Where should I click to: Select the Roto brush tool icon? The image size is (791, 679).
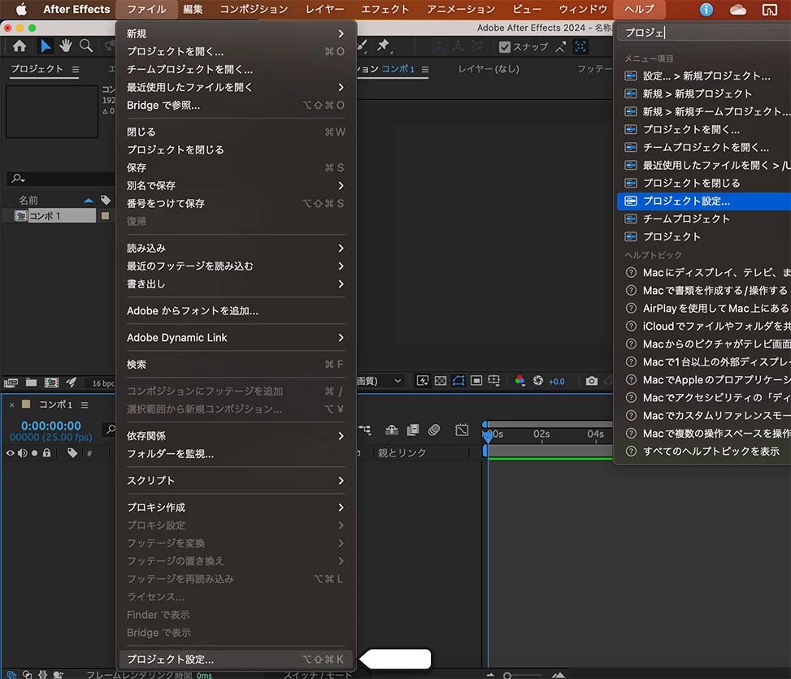[x=362, y=45]
